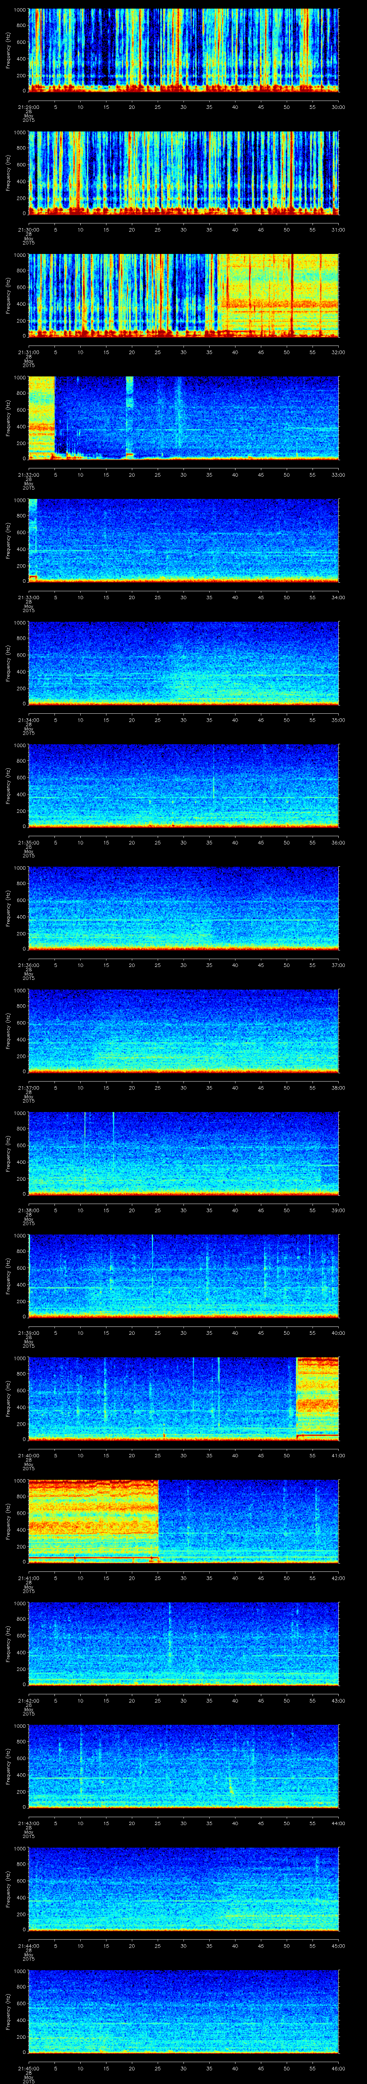367x2084 pixels.
Task: Click the Frequency (Hz) axis label of the top panel
Action: coord(8,50)
